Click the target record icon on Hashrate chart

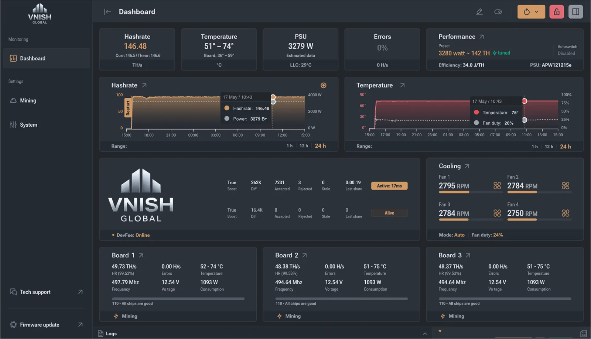tap(324, 85)
